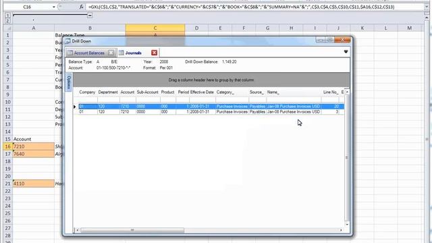The width and height of the screenshot is (432, 243).
Task: Open the tab list dropdown arrow
Action: point(346,52)
